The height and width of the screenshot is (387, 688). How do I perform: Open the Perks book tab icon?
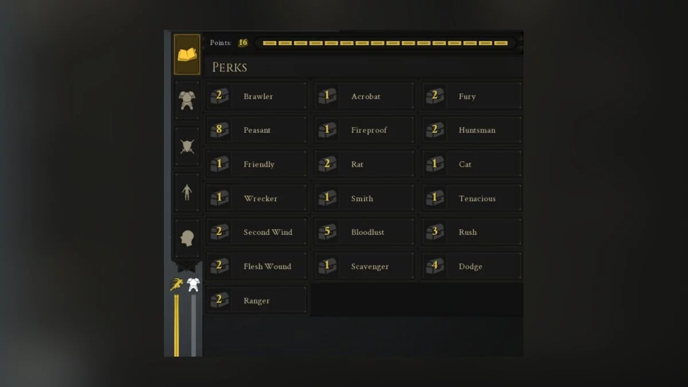187,54
